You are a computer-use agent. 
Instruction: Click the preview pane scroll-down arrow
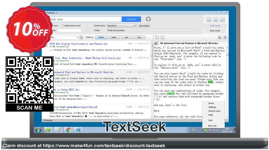227,117
